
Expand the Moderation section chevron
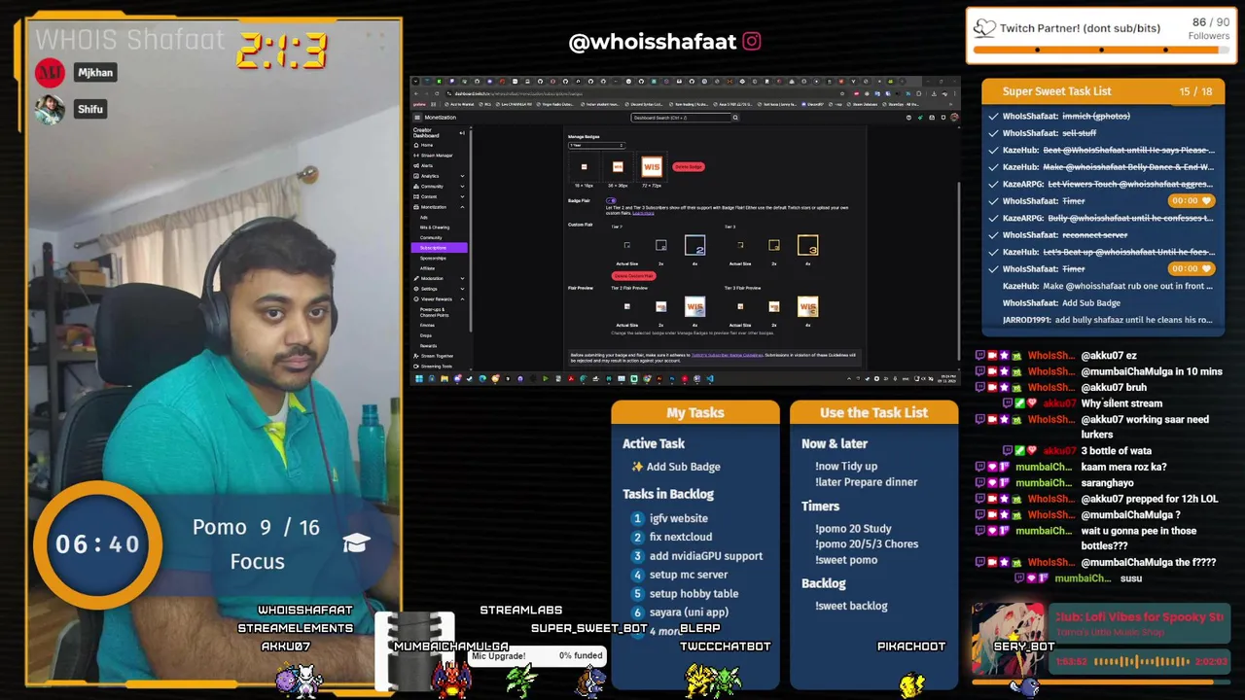click(462, 278)
